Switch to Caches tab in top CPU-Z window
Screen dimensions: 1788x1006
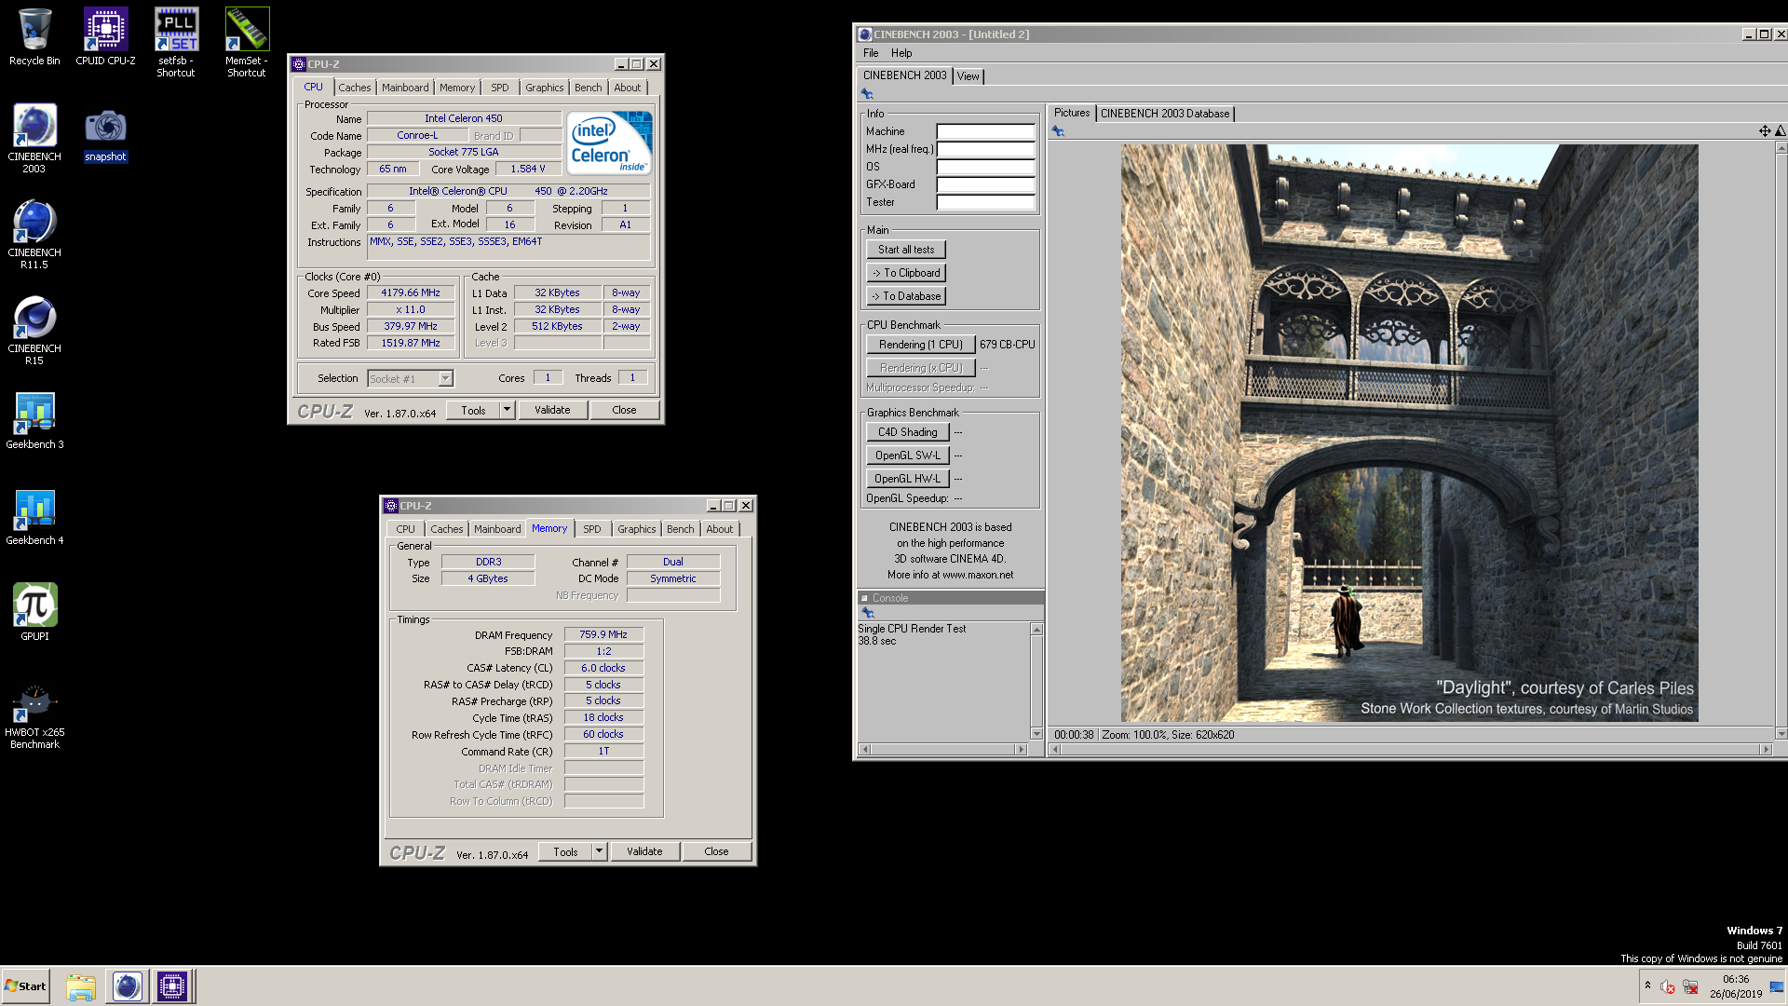pyautogui.click(x=354, y=88)
